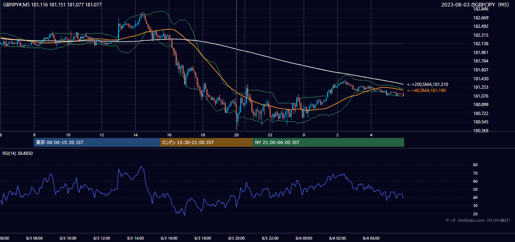Click the 8/4 00:00 time axis label
Viewport: 515px width, 242px height.
point(303,238)
